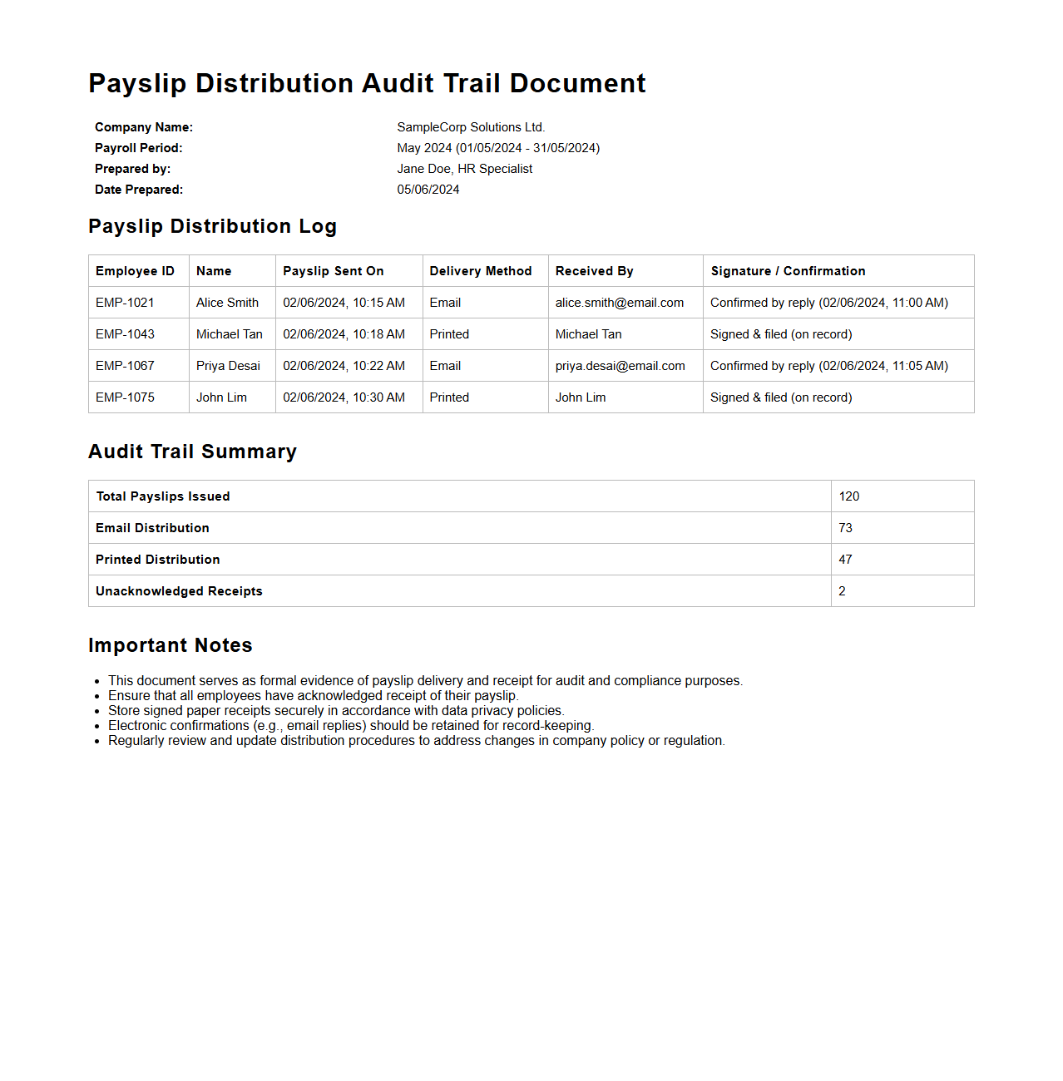Click the Audit Trail Summary heading
Screen dimensions: 1063x1081
click(x=192, y=452)
